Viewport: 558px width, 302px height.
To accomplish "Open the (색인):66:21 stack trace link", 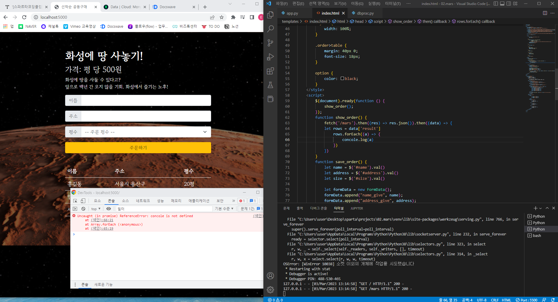I will (x=102, y=220).
